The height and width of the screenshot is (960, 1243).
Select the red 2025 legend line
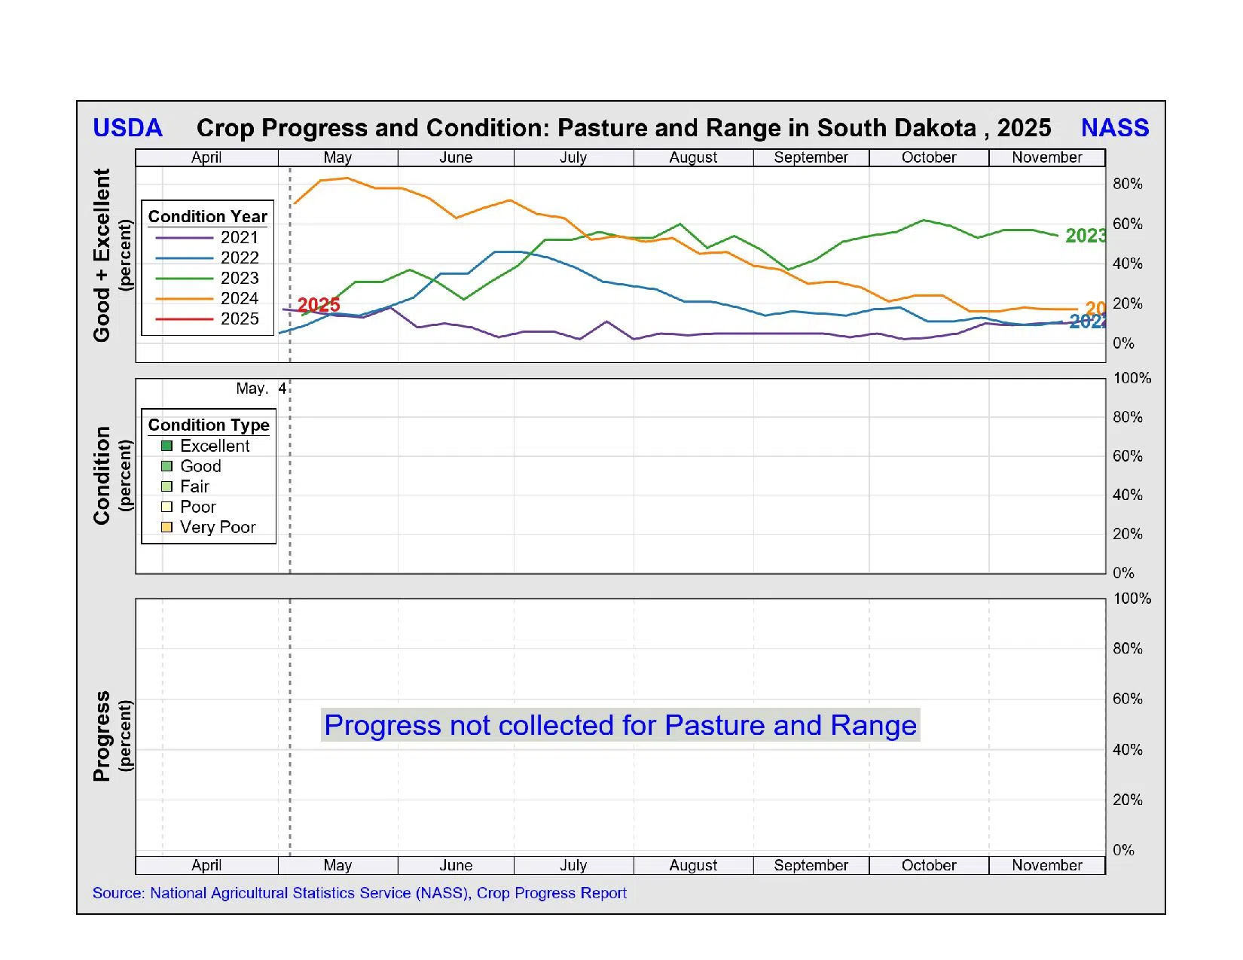point(184,319)
